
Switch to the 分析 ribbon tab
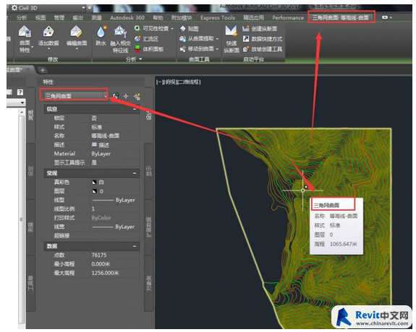22,18
